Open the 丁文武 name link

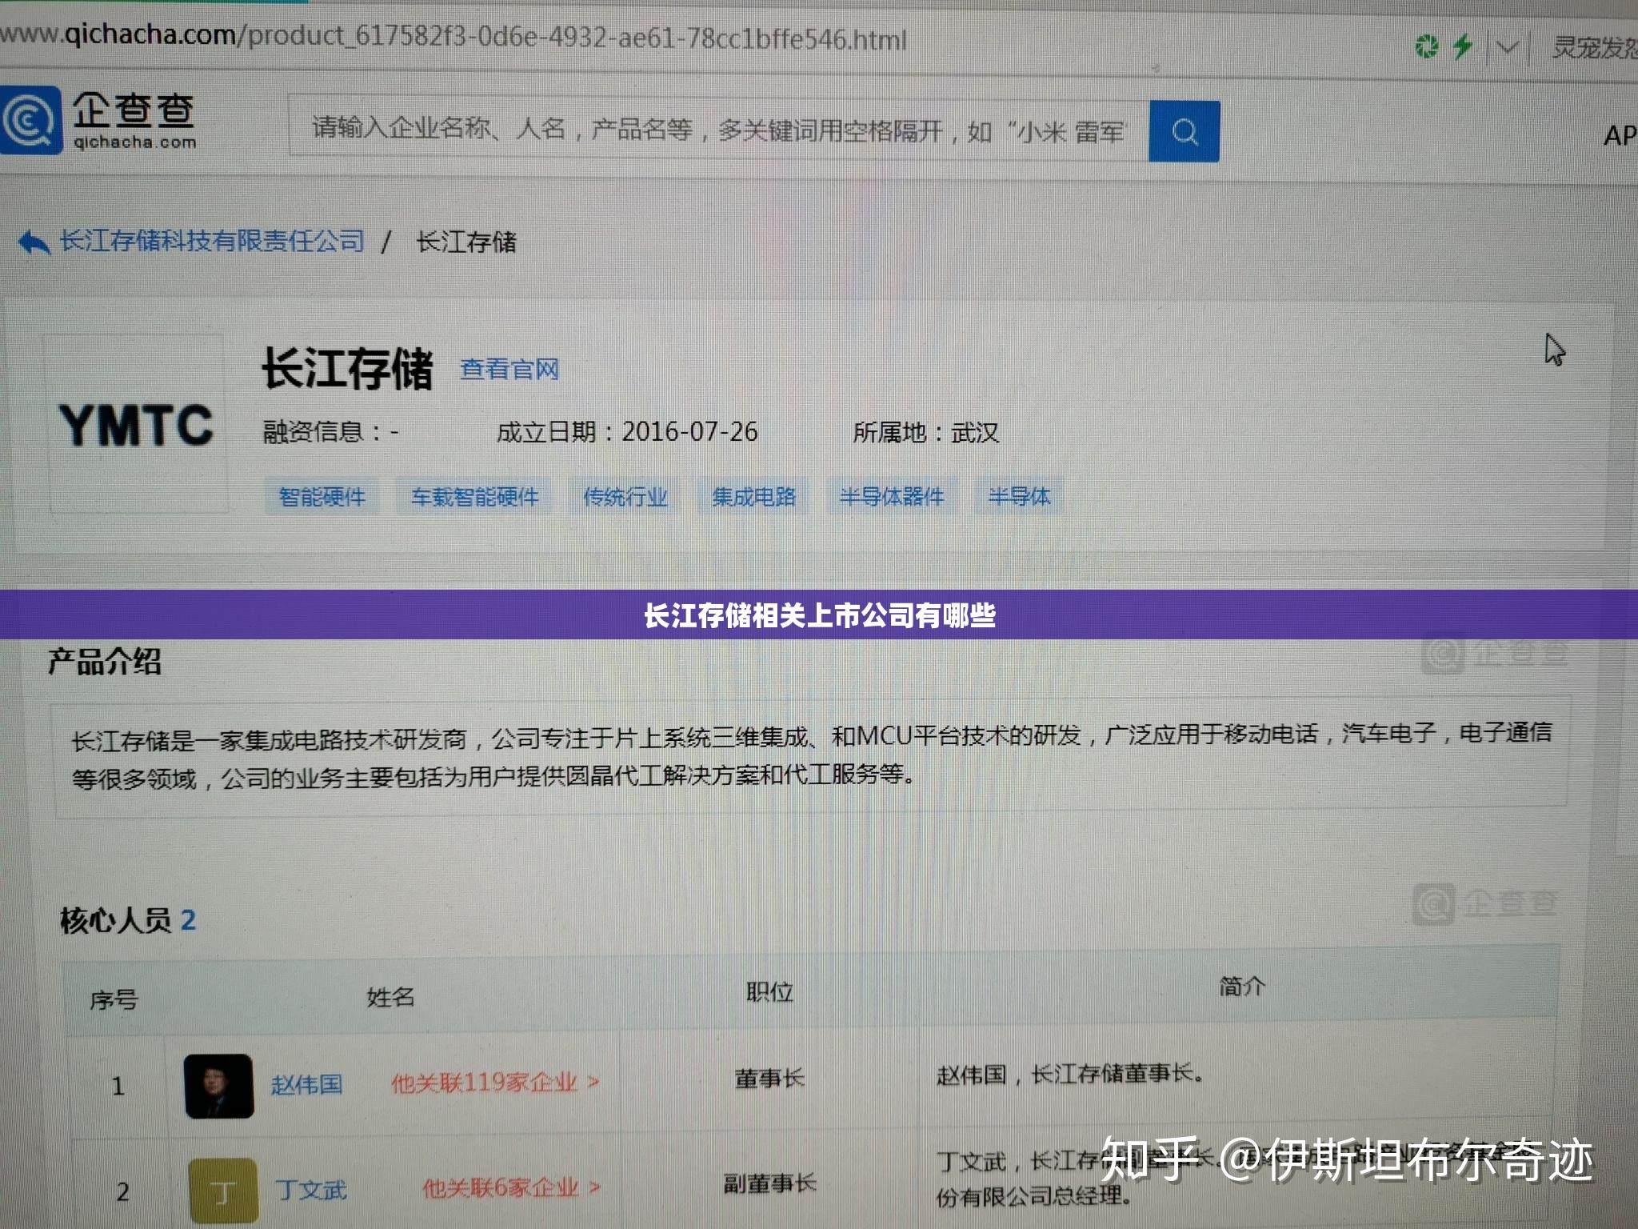(x=311, y=1190)
